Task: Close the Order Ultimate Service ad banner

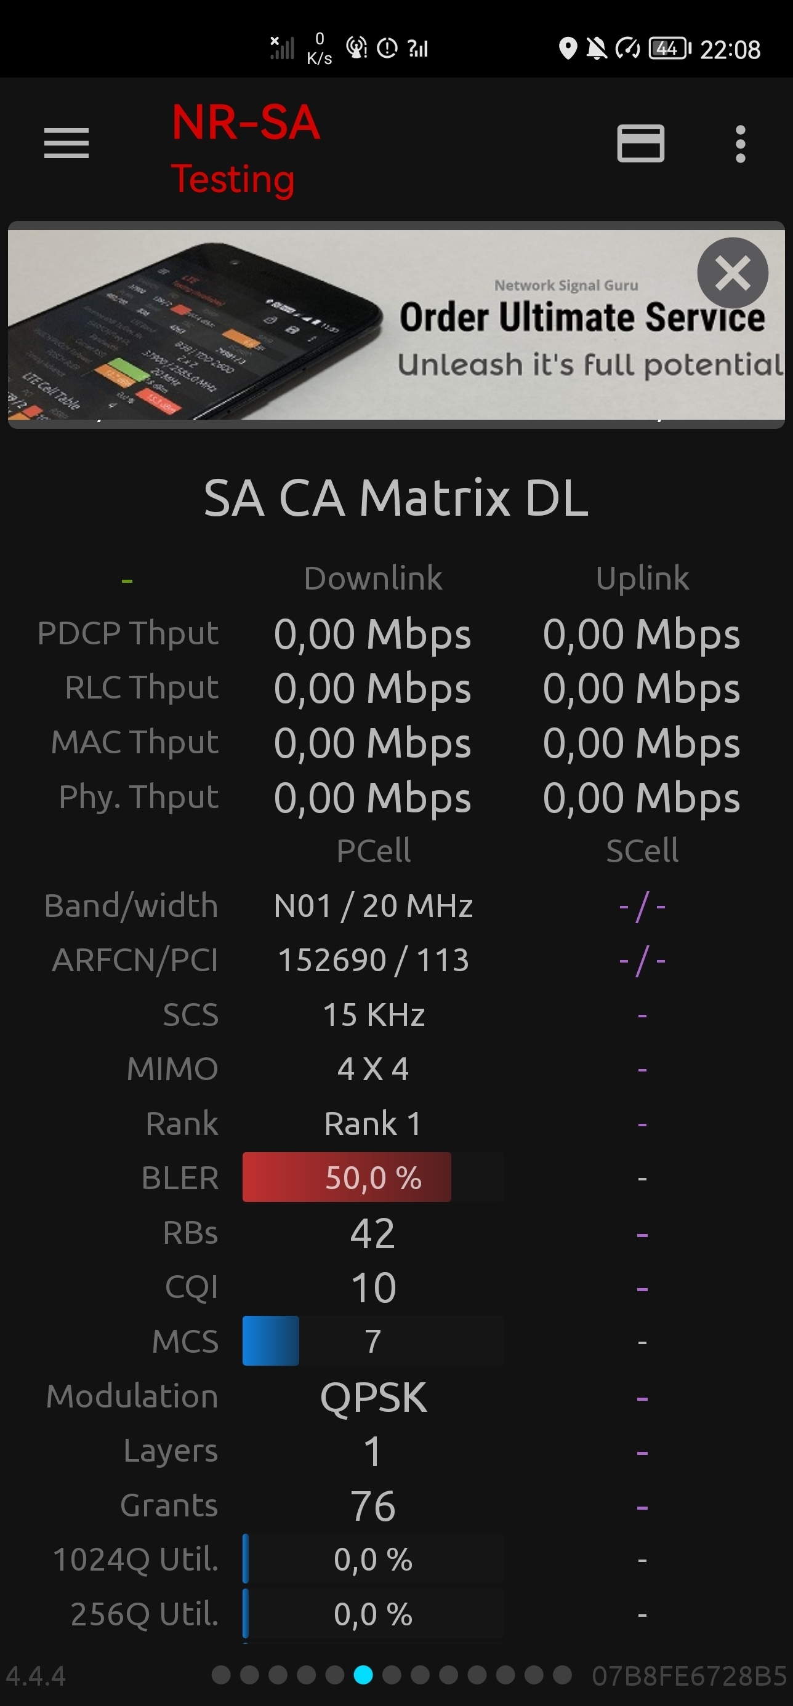Action: (732, 272)
